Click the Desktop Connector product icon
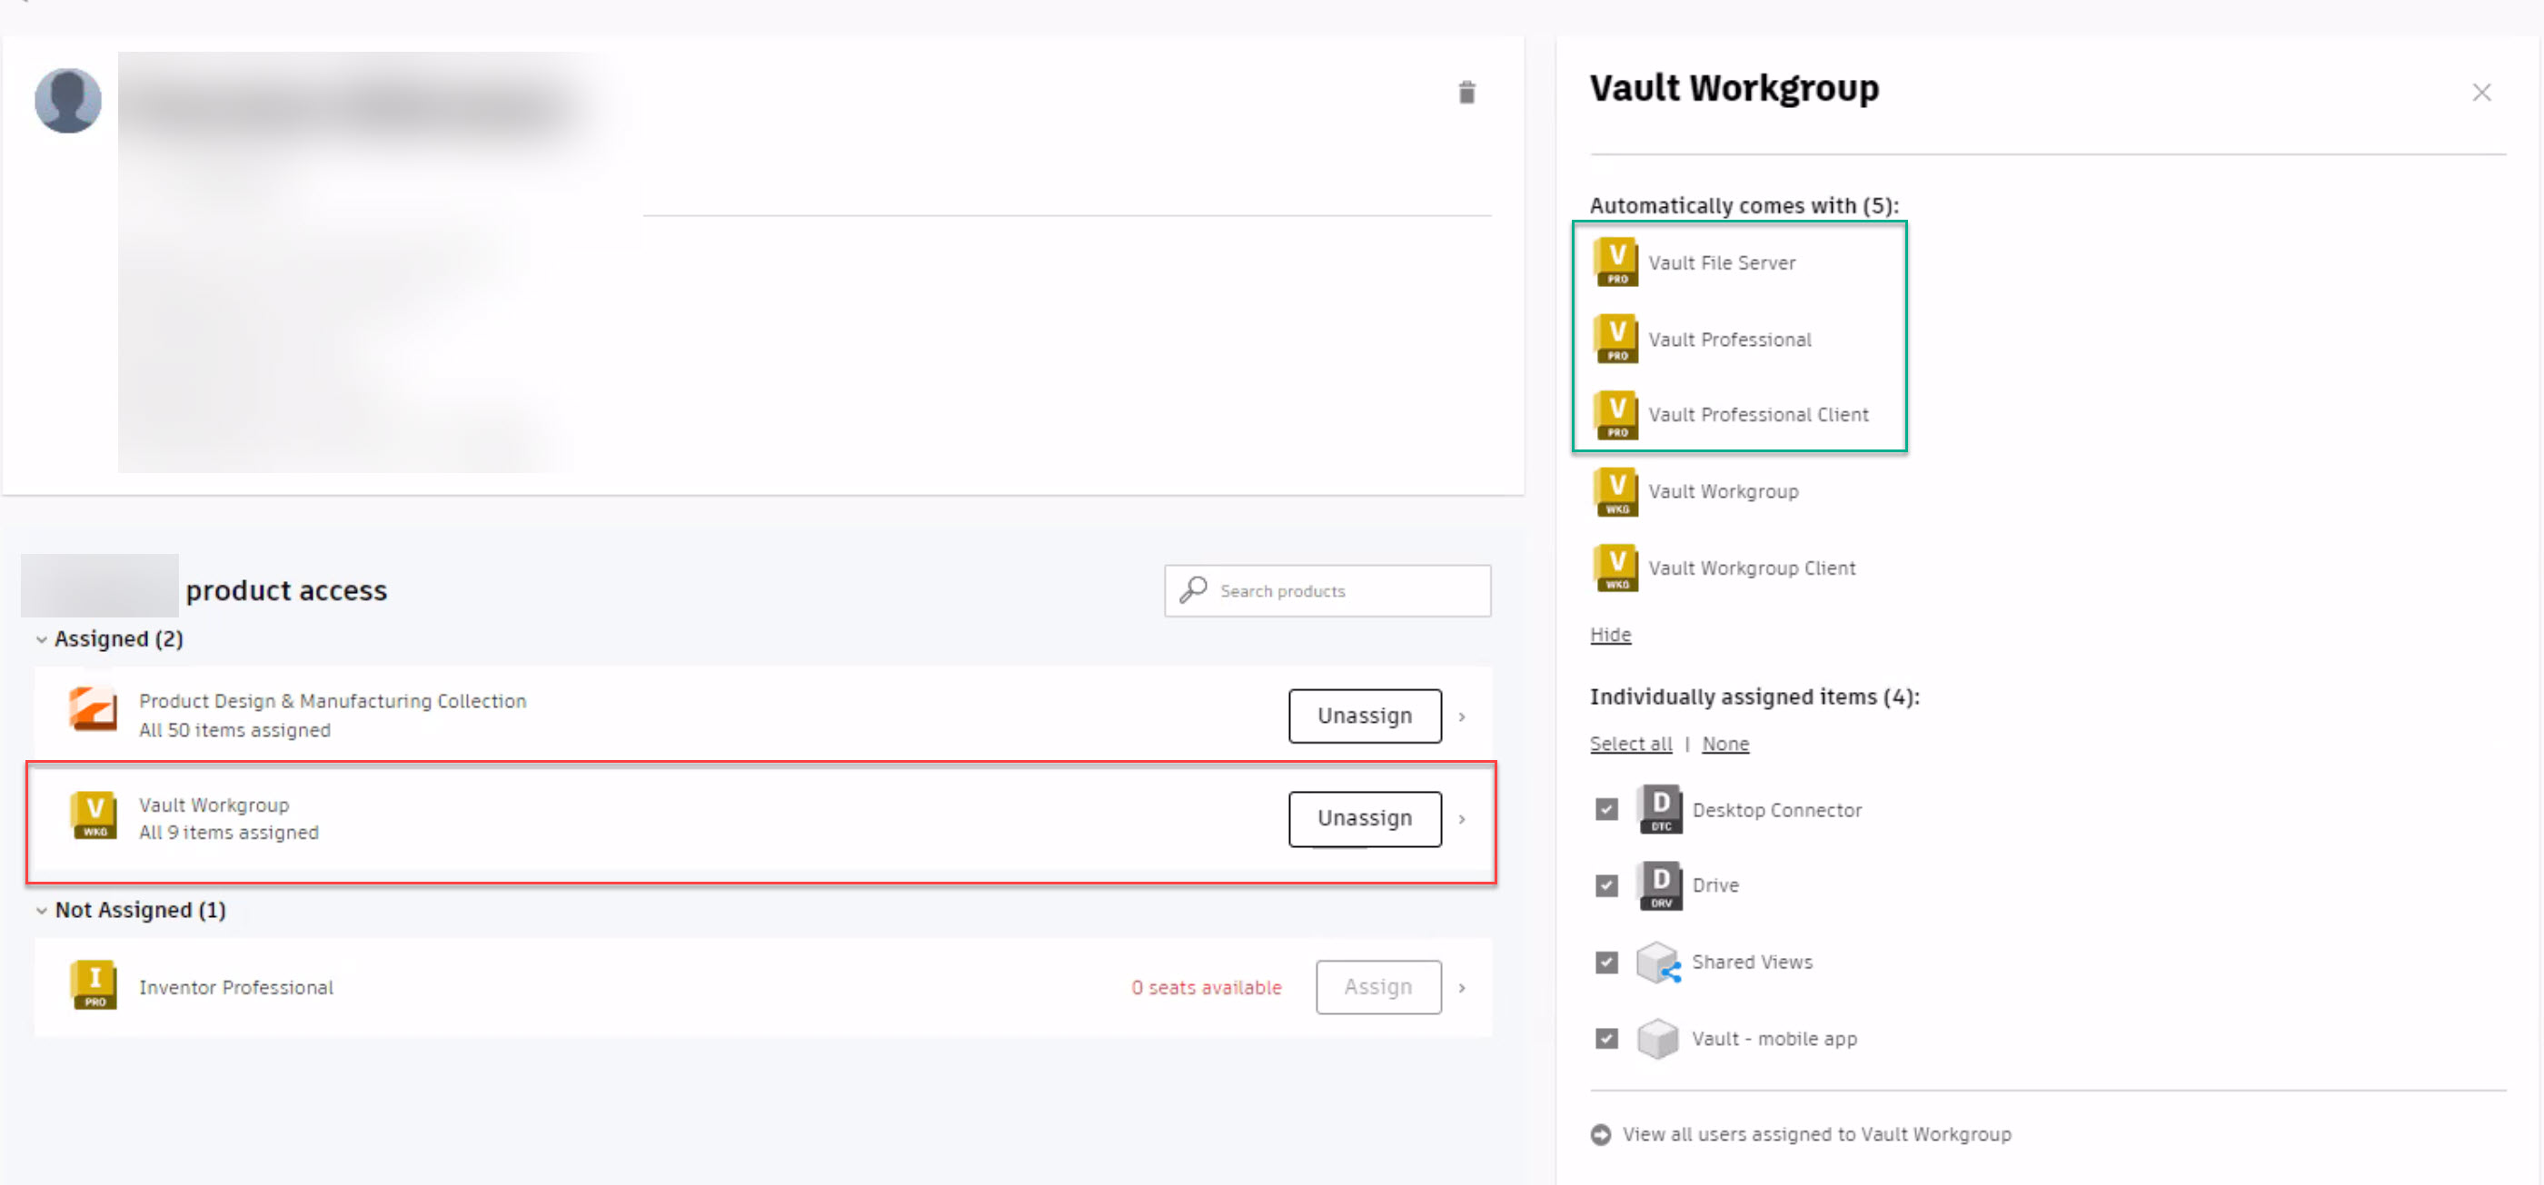2544x1185 pixels. click(x=1660, y=809)
